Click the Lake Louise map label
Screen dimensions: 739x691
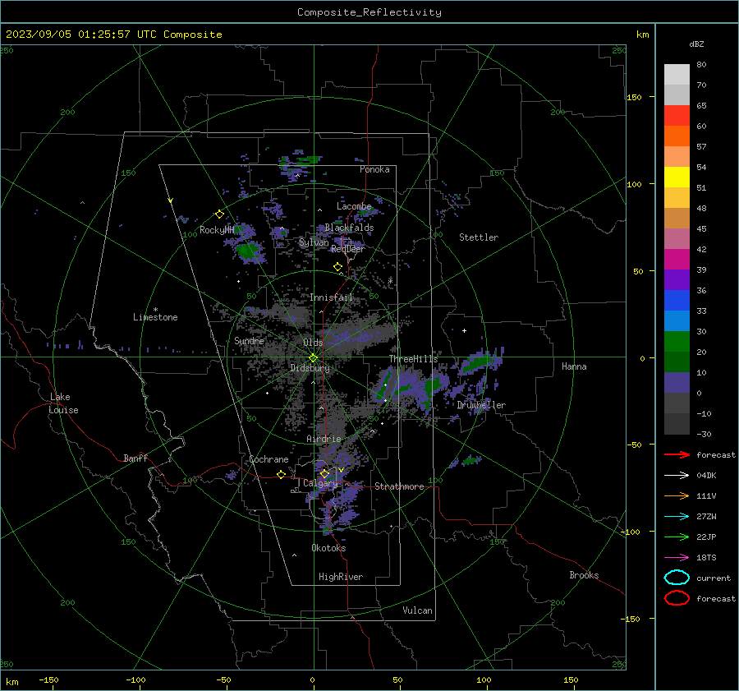click(x=63, y=403)
